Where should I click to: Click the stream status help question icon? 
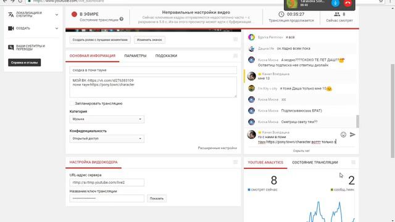pos(122,19)
